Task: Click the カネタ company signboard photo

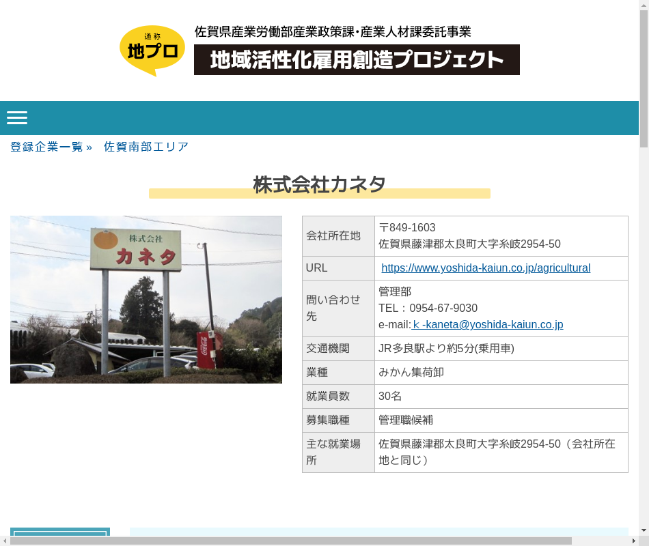Action: (146, 300)
